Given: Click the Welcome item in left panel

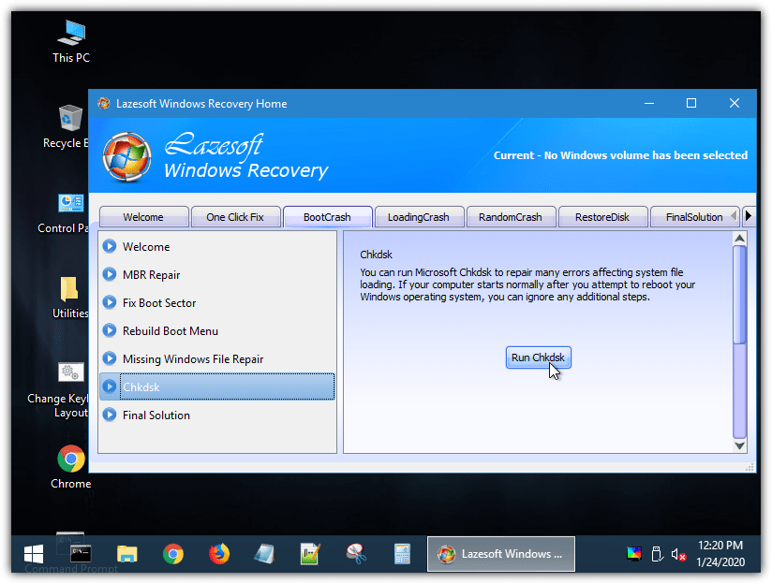Looking at the screenshot, I should (146, 247).
